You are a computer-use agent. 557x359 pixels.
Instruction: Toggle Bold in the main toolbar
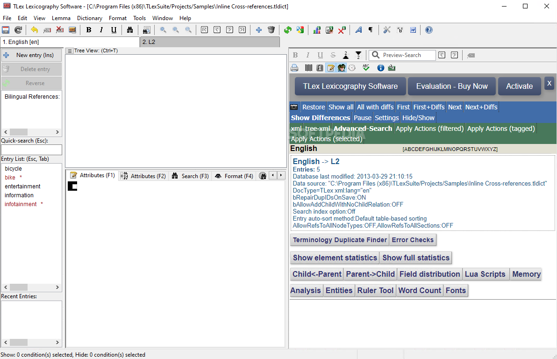[89, 30]
